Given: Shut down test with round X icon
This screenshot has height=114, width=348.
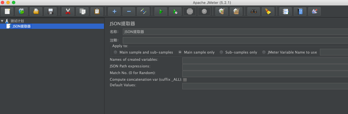Looking at the screenshot, I should (204, 11).
